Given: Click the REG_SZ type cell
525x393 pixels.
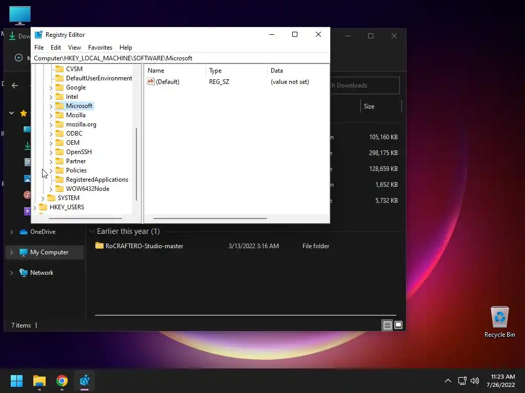Looking at the screenshot, I should [x=219, y=82].
